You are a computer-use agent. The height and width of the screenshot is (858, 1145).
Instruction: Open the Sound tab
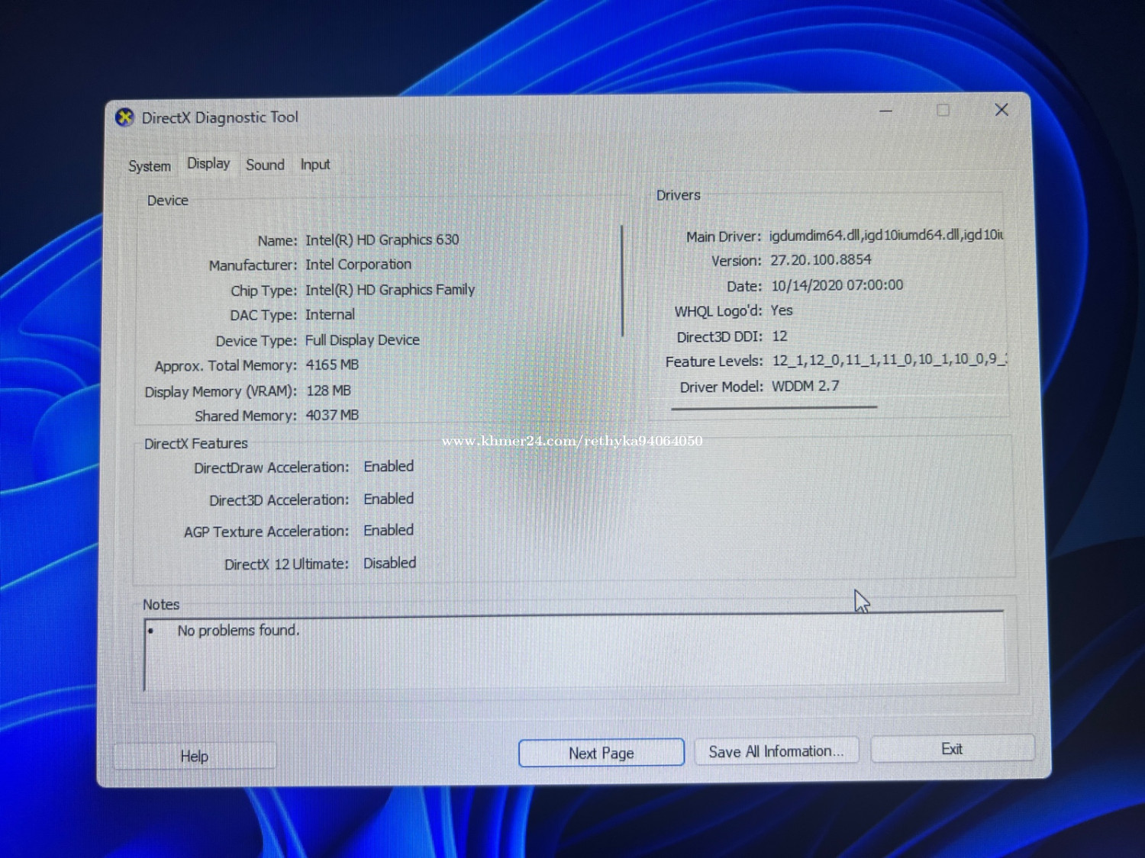click(x=265, y=165)
